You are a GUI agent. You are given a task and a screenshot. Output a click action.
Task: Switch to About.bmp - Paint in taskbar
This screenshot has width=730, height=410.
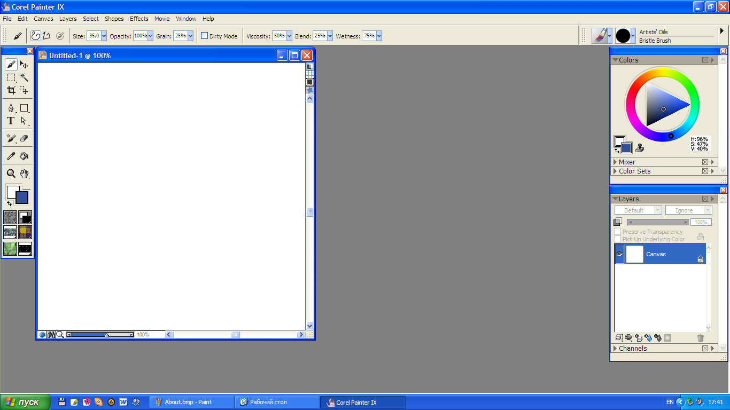pyautogui.click(x=188, y=402)
